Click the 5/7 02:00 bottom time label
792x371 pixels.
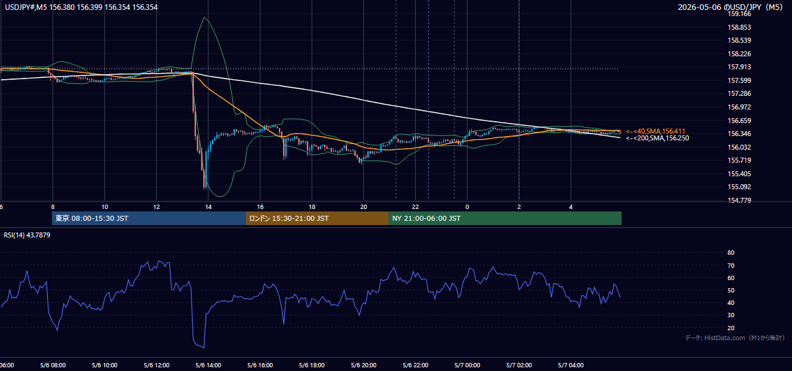click(x=519, y=365)
